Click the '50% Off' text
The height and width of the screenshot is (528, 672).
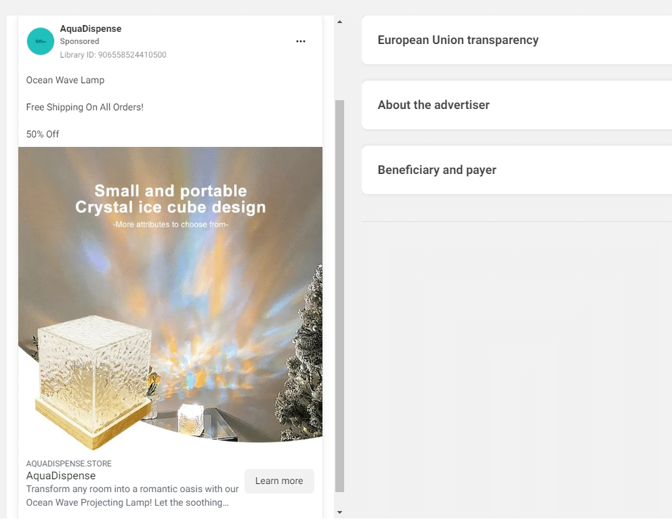pos(43,134)
